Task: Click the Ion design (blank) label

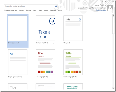Action: [42, 77]
